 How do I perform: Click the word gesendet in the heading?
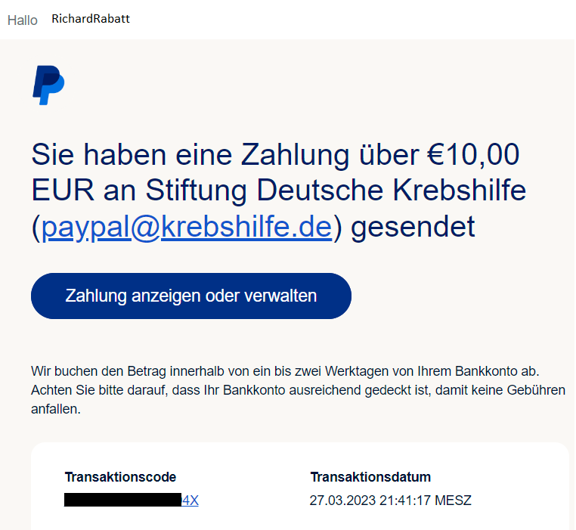pos(413,227)
